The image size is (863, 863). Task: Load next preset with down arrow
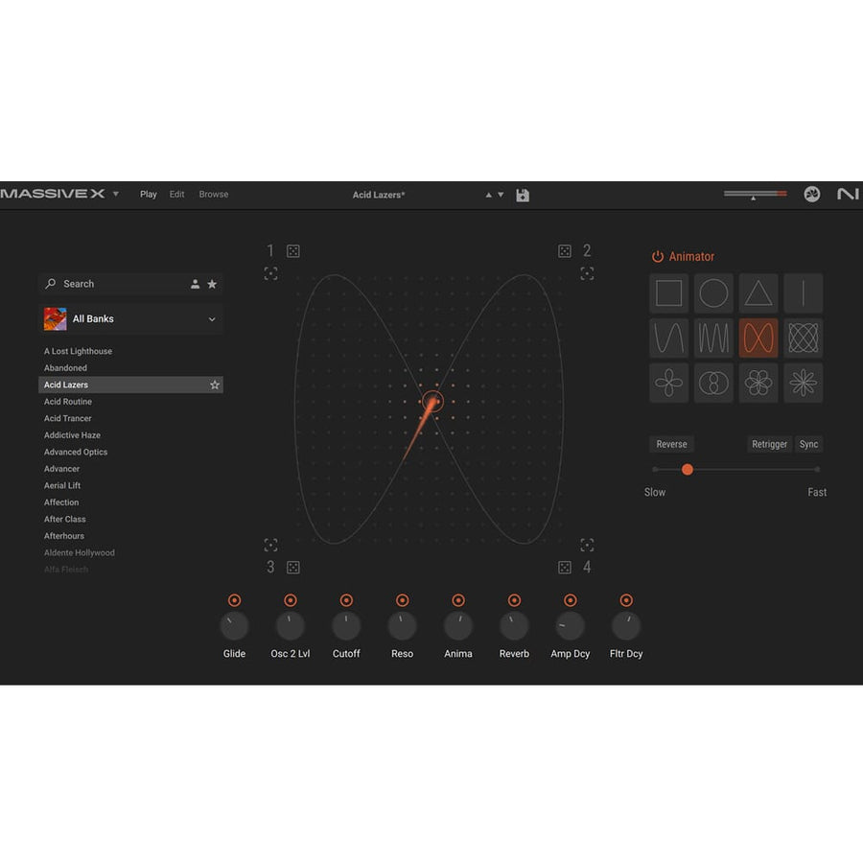[501, 195]
